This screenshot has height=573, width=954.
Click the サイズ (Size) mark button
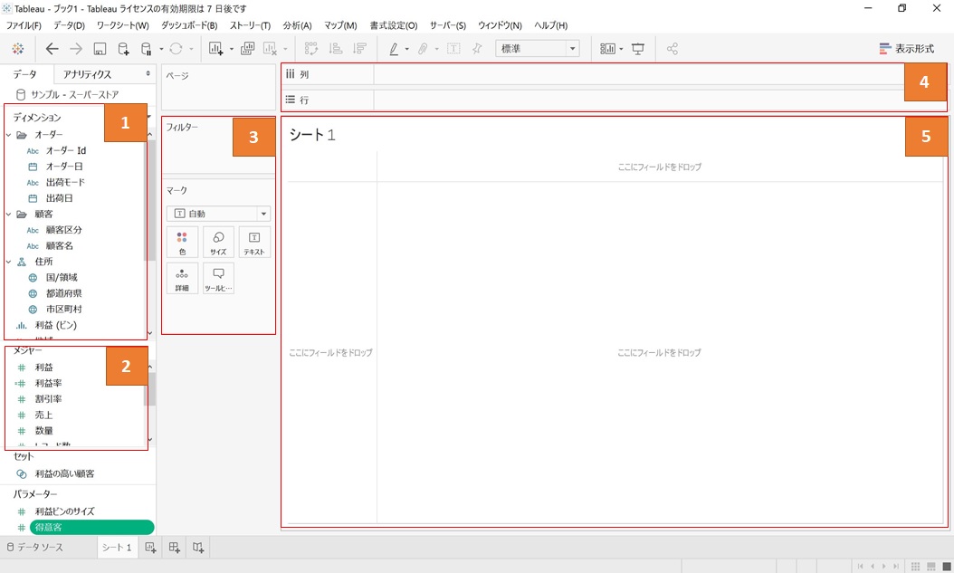point(218,243)
